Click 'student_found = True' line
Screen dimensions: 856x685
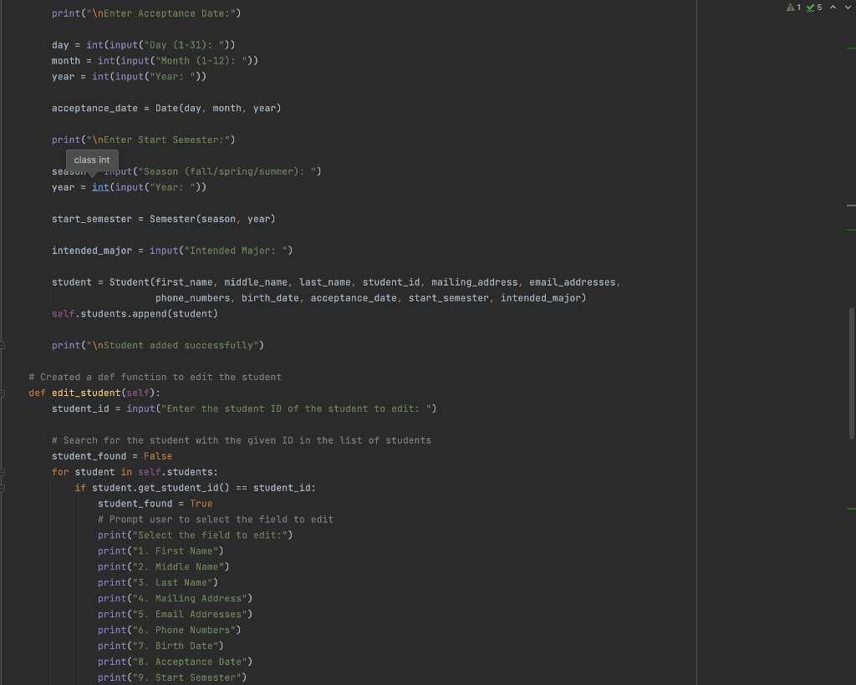(155, 504)
